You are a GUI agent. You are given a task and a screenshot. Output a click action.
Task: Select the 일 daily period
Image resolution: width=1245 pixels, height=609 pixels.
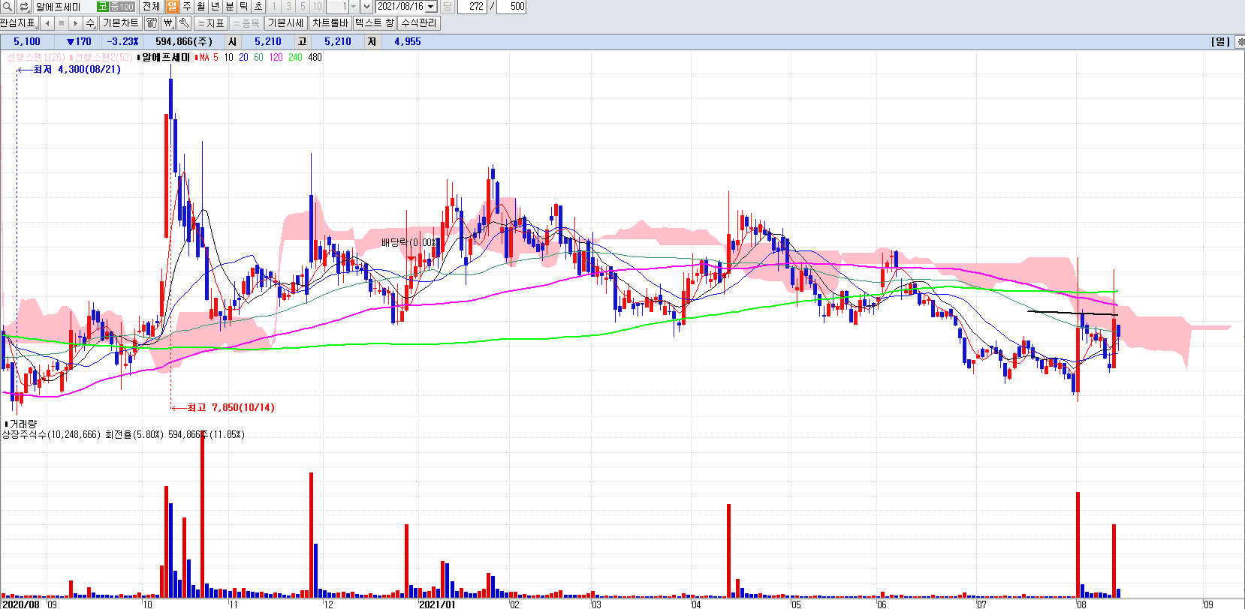click(x=172, y=7)
